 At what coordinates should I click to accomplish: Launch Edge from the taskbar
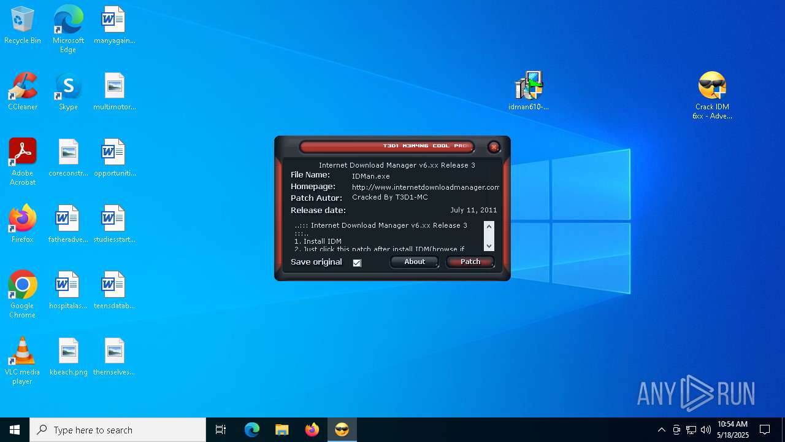(252, 430)
